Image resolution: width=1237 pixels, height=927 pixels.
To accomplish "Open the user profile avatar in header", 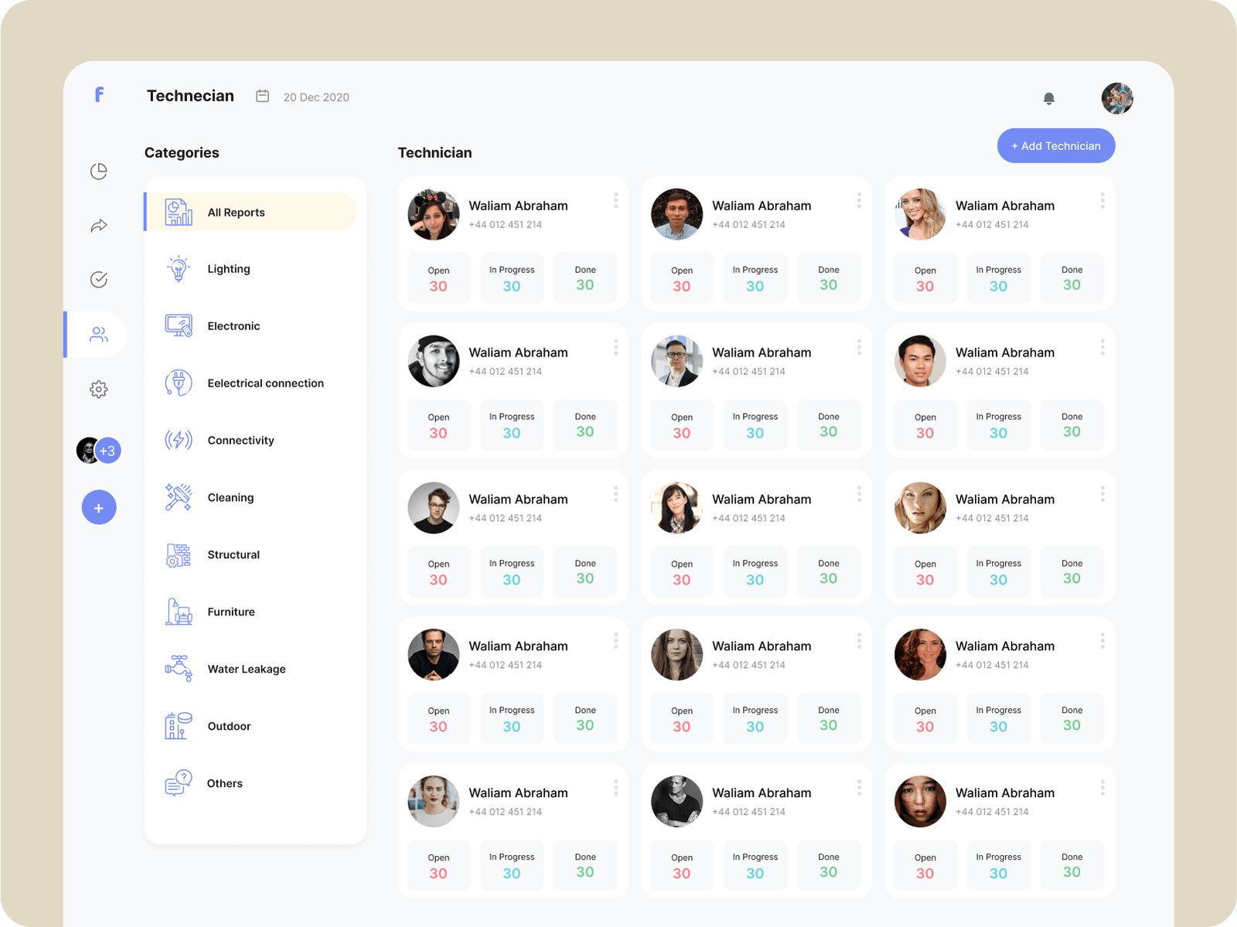I will click(1116, 99).
